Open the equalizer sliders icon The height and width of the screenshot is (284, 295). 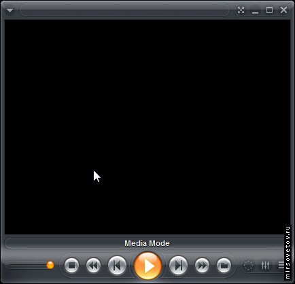[265, 265]
